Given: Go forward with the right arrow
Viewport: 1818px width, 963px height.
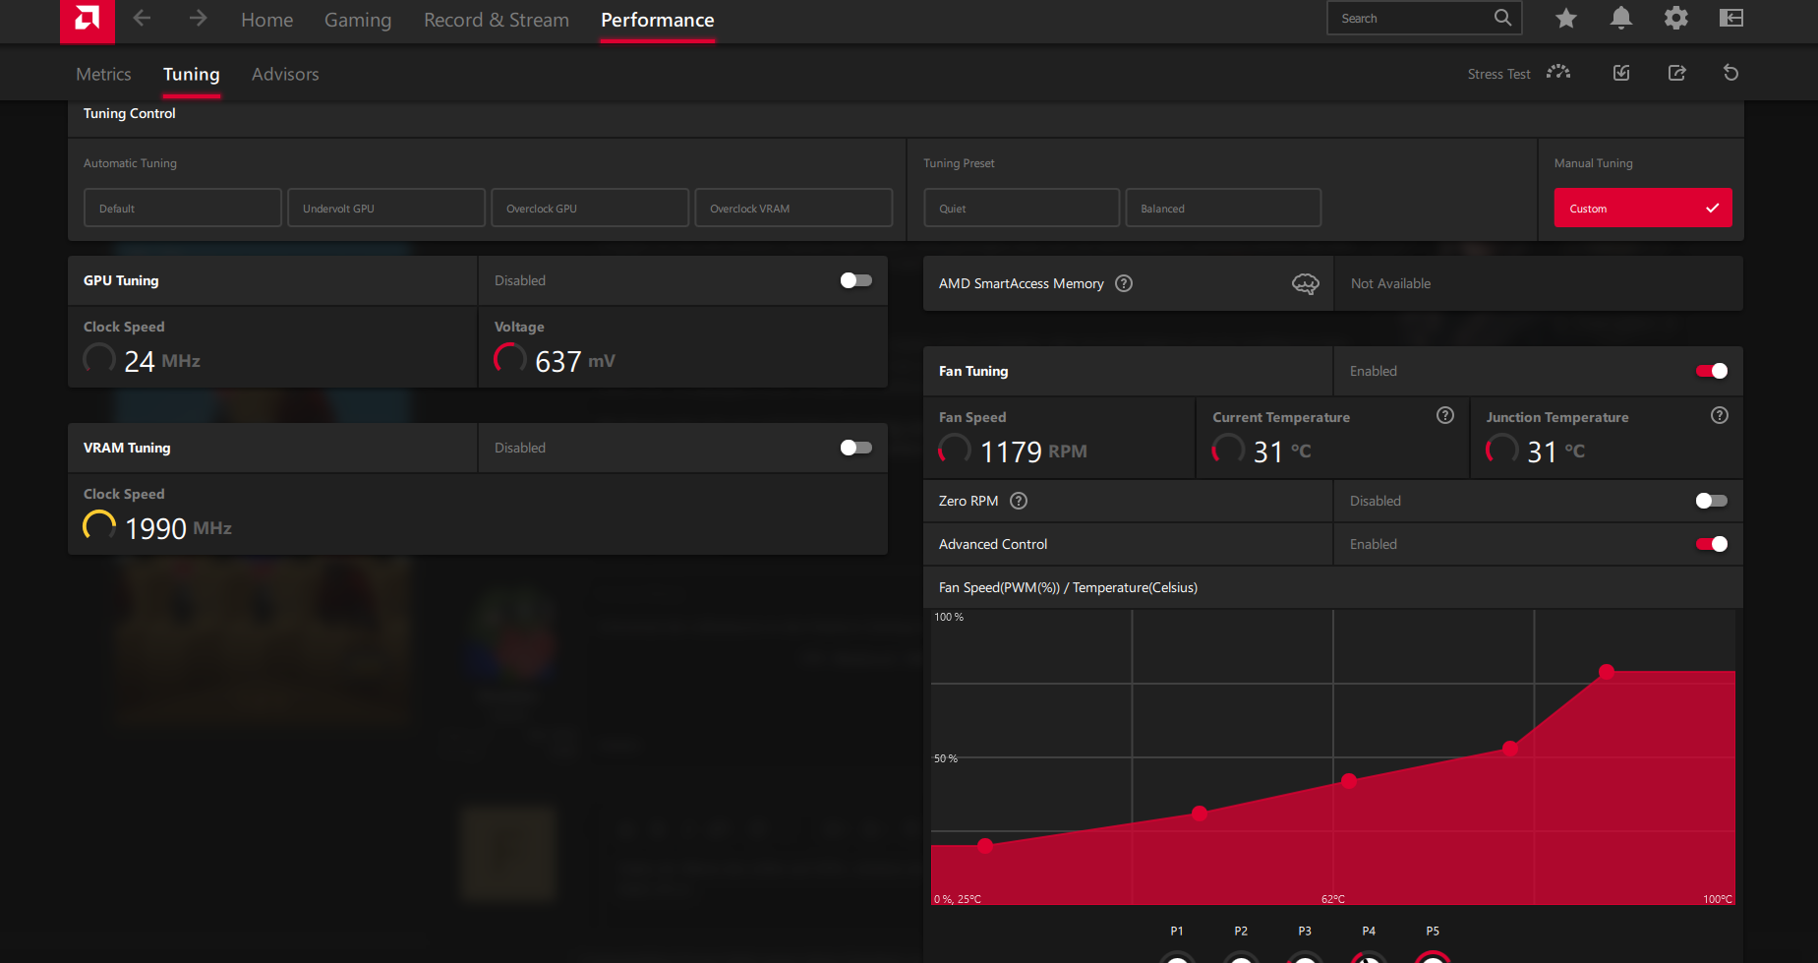Looking at the screenshot, I should (x=199, y=19).
